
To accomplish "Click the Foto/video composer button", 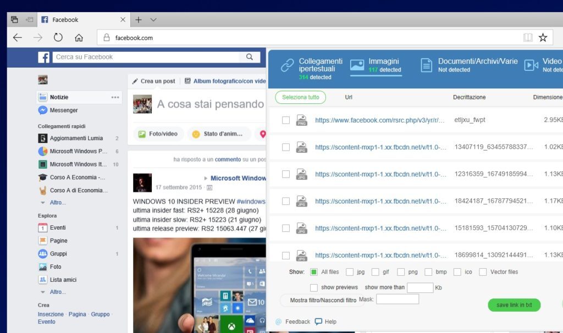I will [x=158, y=134].
